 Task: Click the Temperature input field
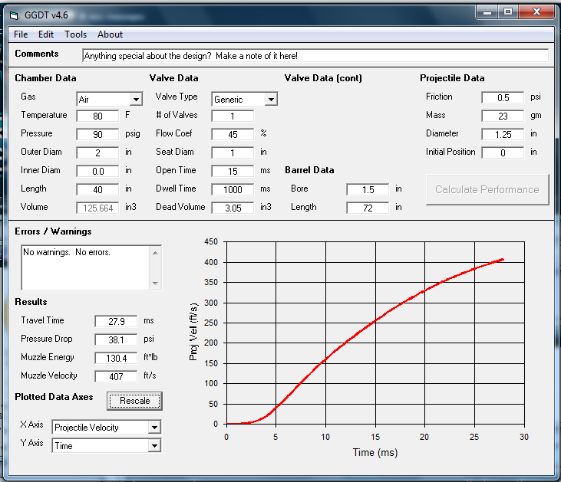(x=97, y=116)
